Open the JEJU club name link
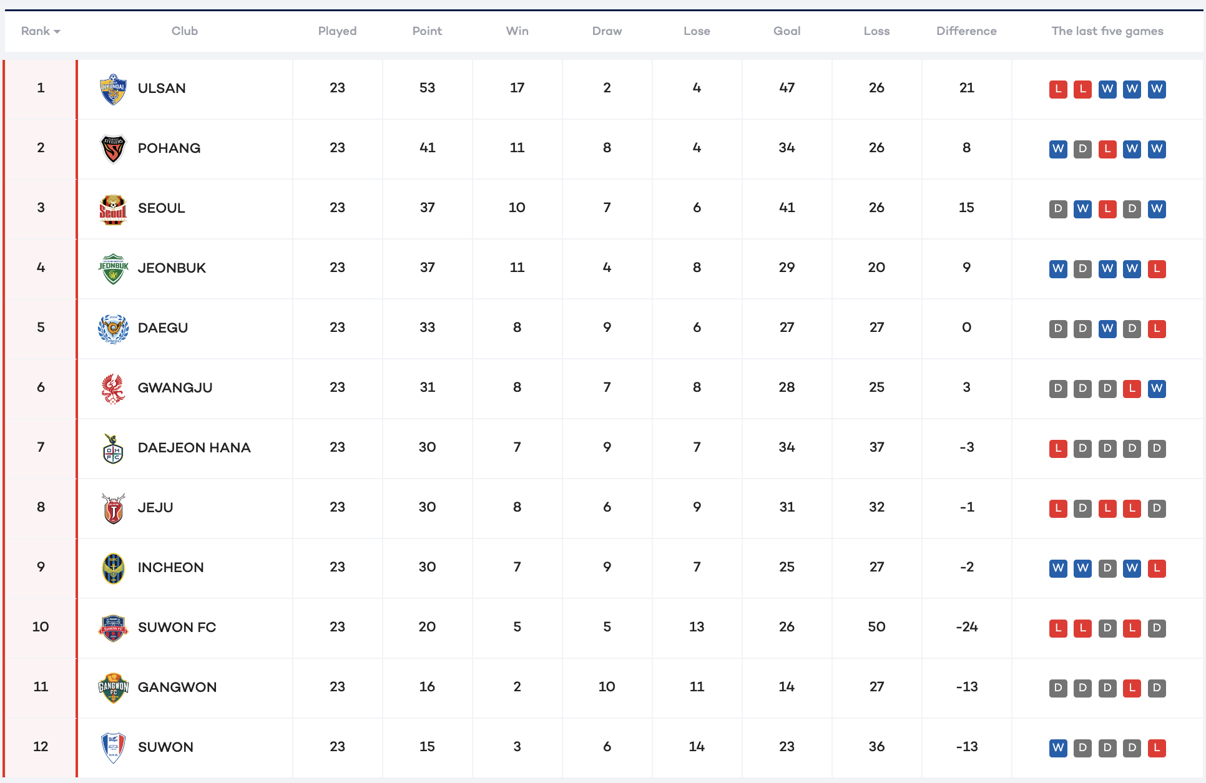 [155, 508]
